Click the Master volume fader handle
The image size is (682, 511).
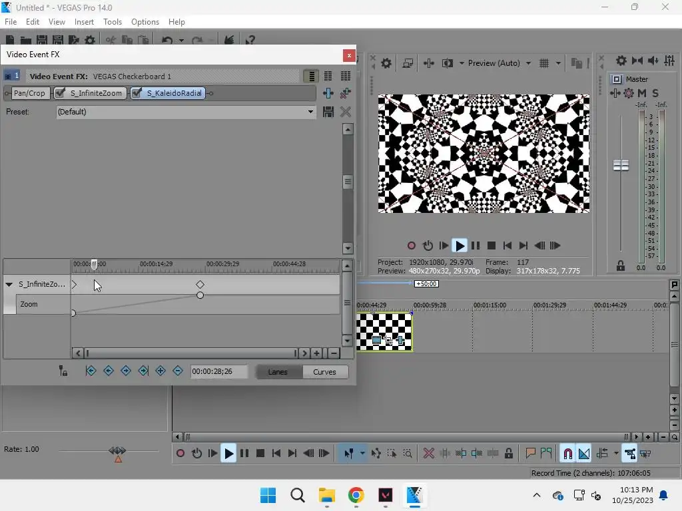click(621, 165)
